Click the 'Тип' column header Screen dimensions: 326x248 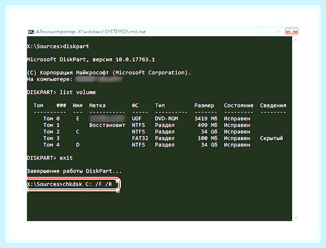tap(160, 106)
